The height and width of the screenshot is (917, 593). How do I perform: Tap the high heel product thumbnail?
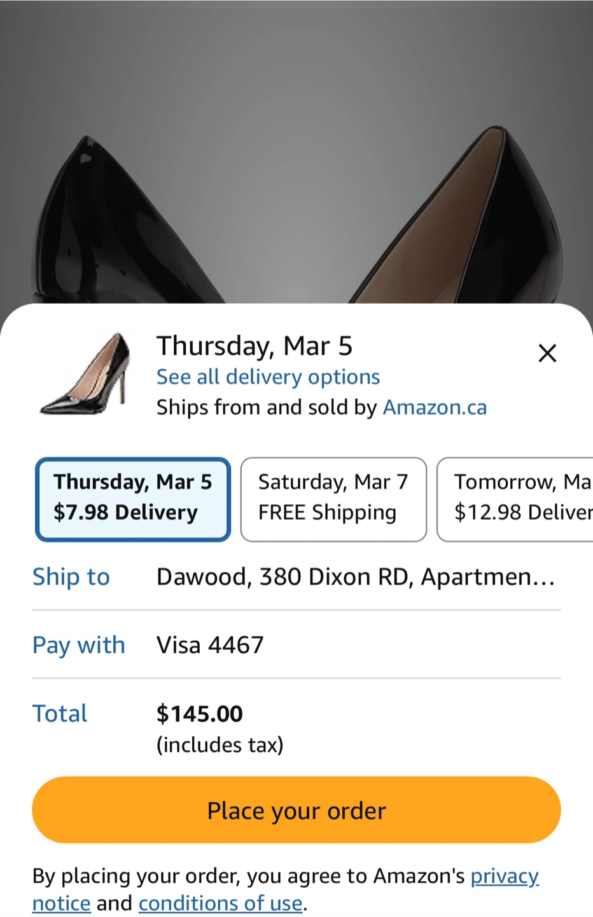coord(85,374)
